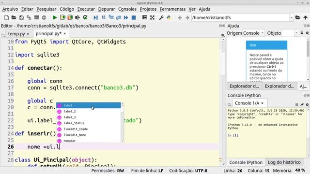310x174 pixels.
Task: Open IPython console options gear icon
Action: [307, 104]
